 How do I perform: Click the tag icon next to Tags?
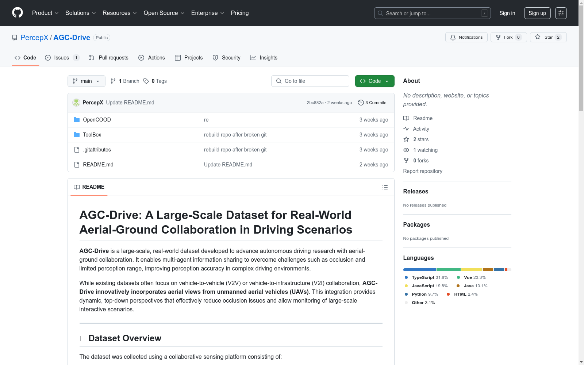click(146, 81)
